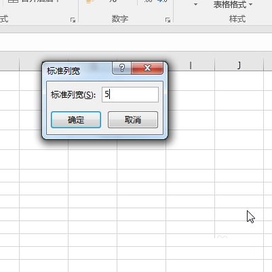This screenshot has width=272, height=272.
Task: Open 数字 group dialog launcher
Action: coord(168,20)
